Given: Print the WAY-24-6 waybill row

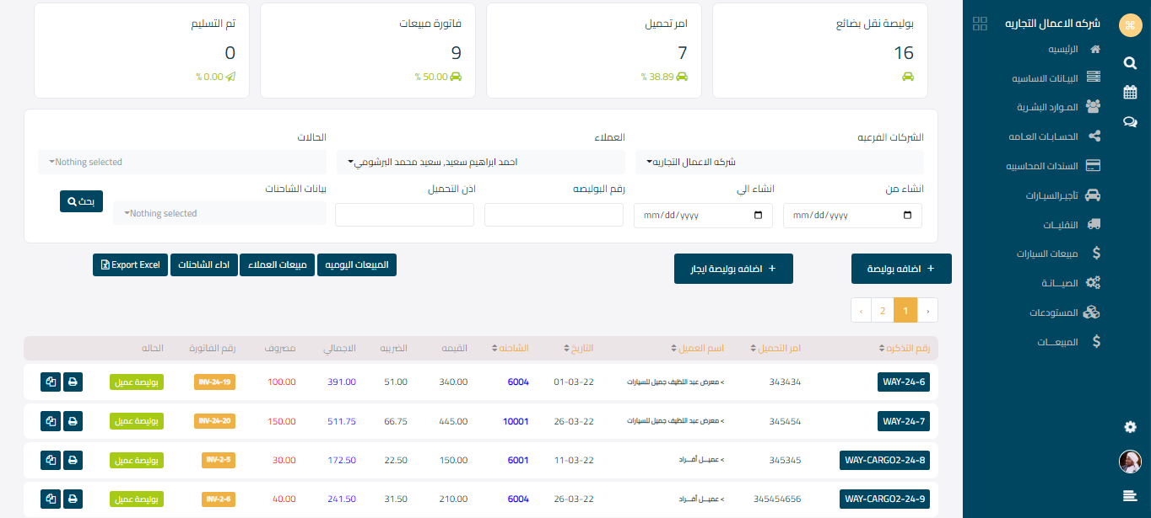Looking at the screenshot, I should 73,382.
